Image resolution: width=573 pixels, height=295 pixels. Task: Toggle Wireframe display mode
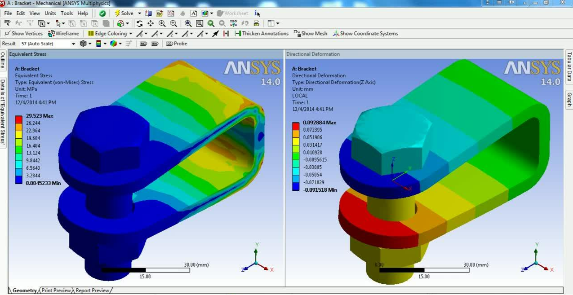[63, 34]
